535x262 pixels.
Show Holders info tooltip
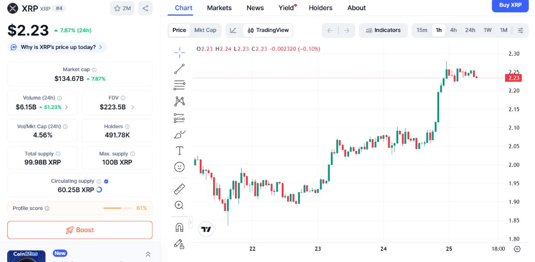click(x=127, y=127)
